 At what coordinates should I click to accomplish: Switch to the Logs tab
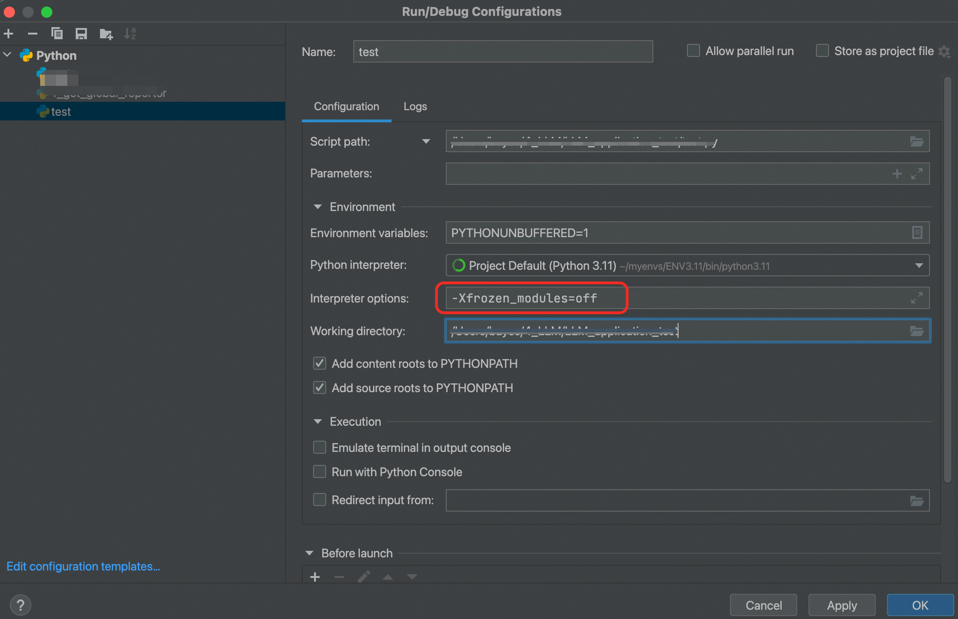(415, 106)
